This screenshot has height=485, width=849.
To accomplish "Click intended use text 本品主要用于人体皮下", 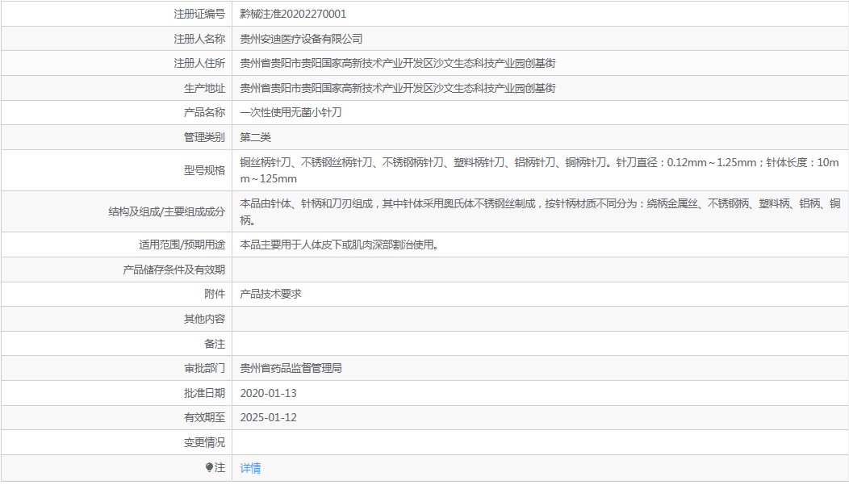I will pyautogui.click(x=340, y=245).
